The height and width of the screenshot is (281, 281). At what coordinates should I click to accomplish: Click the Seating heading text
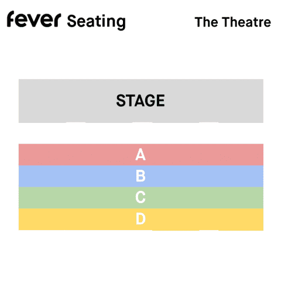click(x=96, y=22)
